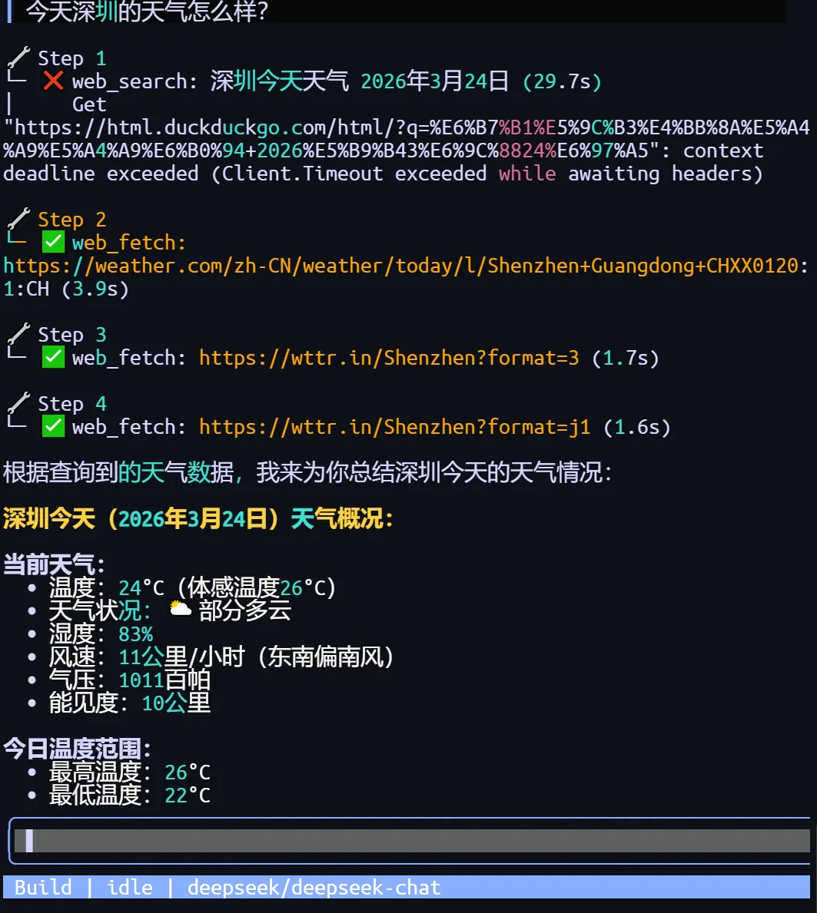Click the 今日温度范围 section heading

pos(77,749)
